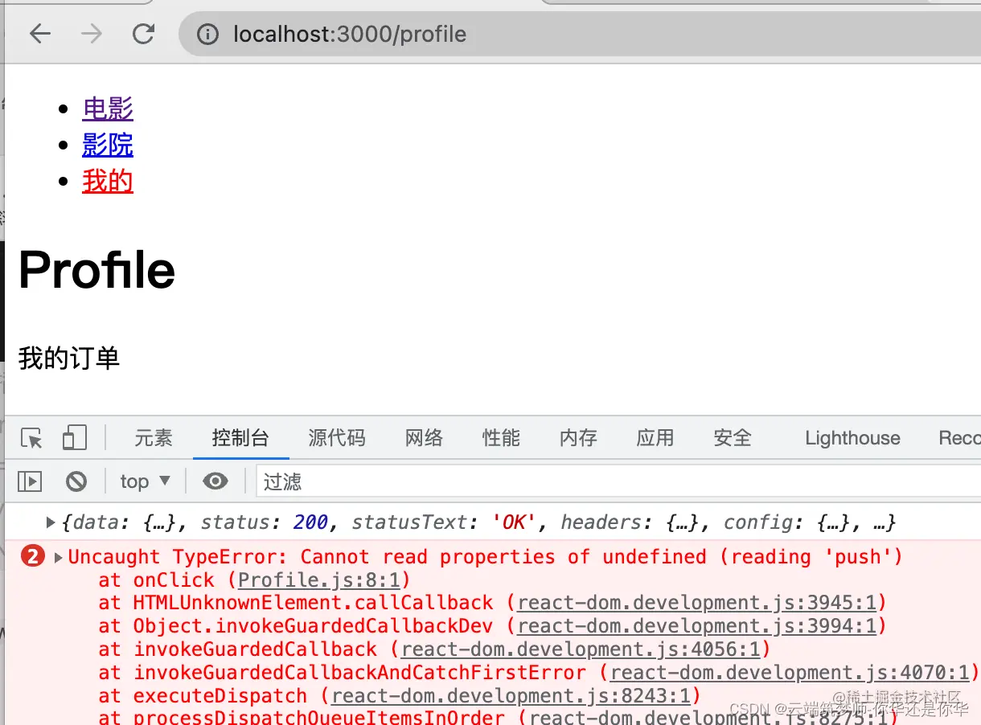View site info icon in address bar
Screen dimensions: 981x725
pyautogui.click(x=207, y=34)
